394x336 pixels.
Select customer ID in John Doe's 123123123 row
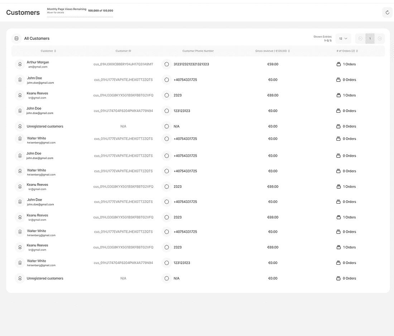pos(123,111)
